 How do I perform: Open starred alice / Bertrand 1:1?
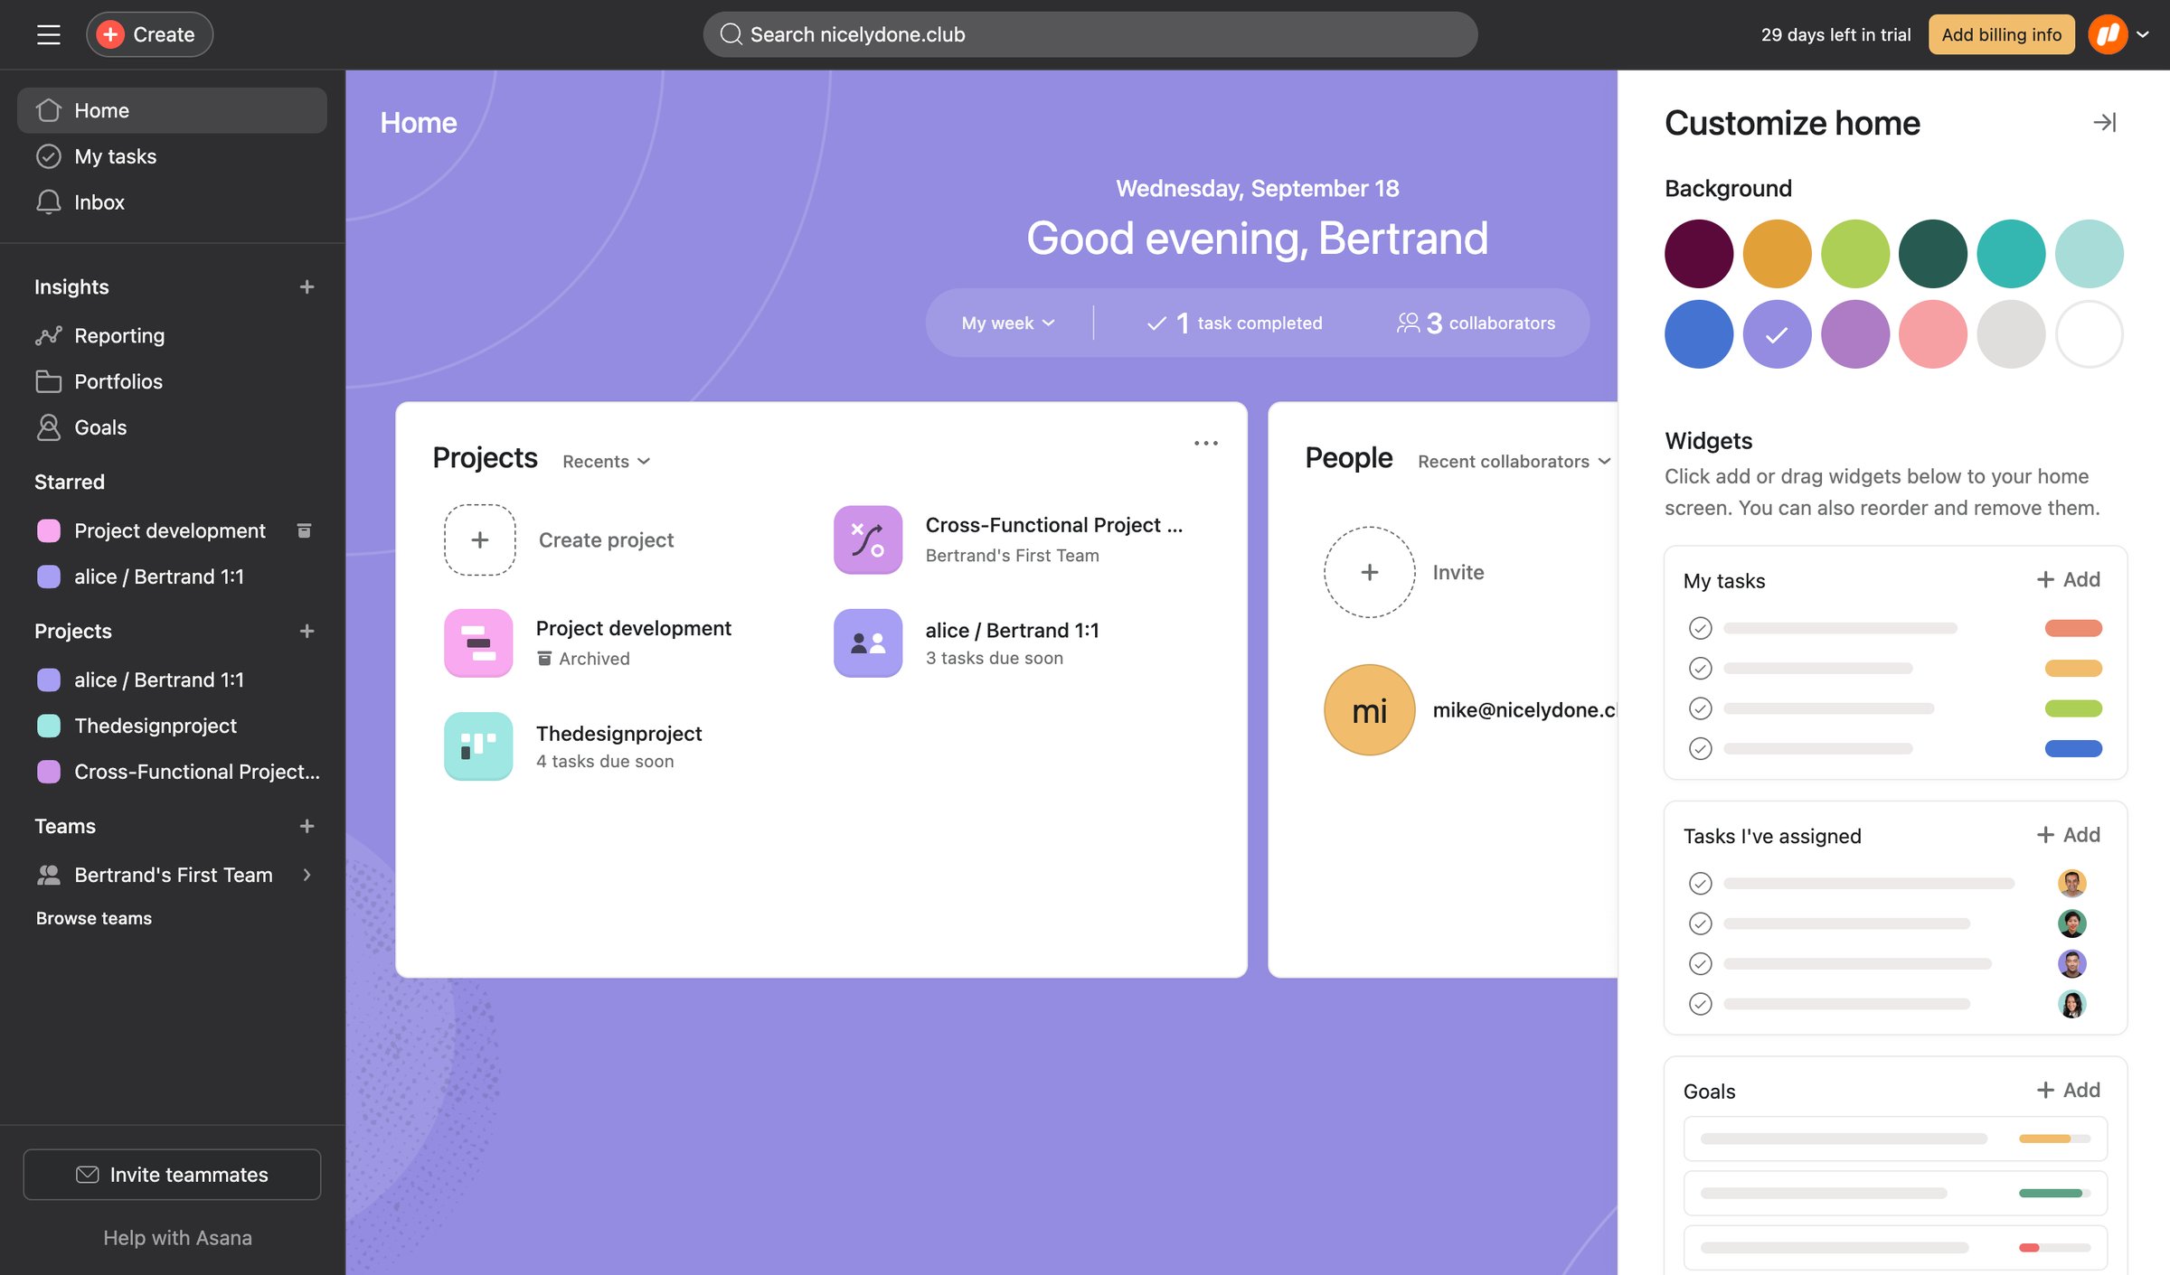click(172, 577)
